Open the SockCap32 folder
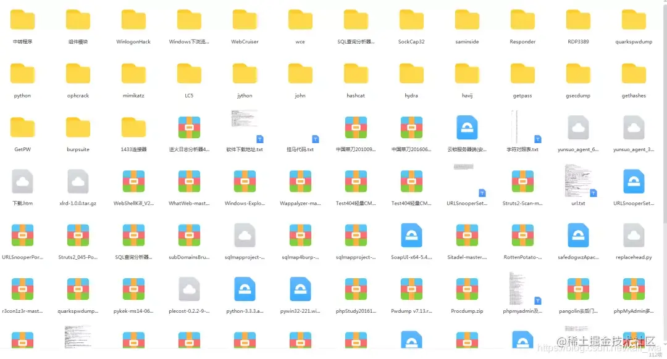 tap(411, 20)
